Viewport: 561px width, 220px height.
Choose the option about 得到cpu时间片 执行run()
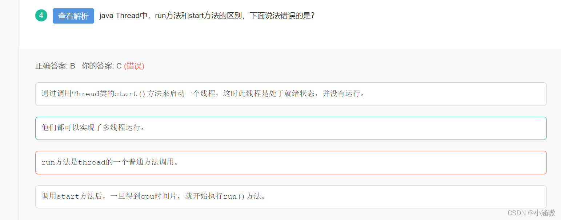(291, 196)
